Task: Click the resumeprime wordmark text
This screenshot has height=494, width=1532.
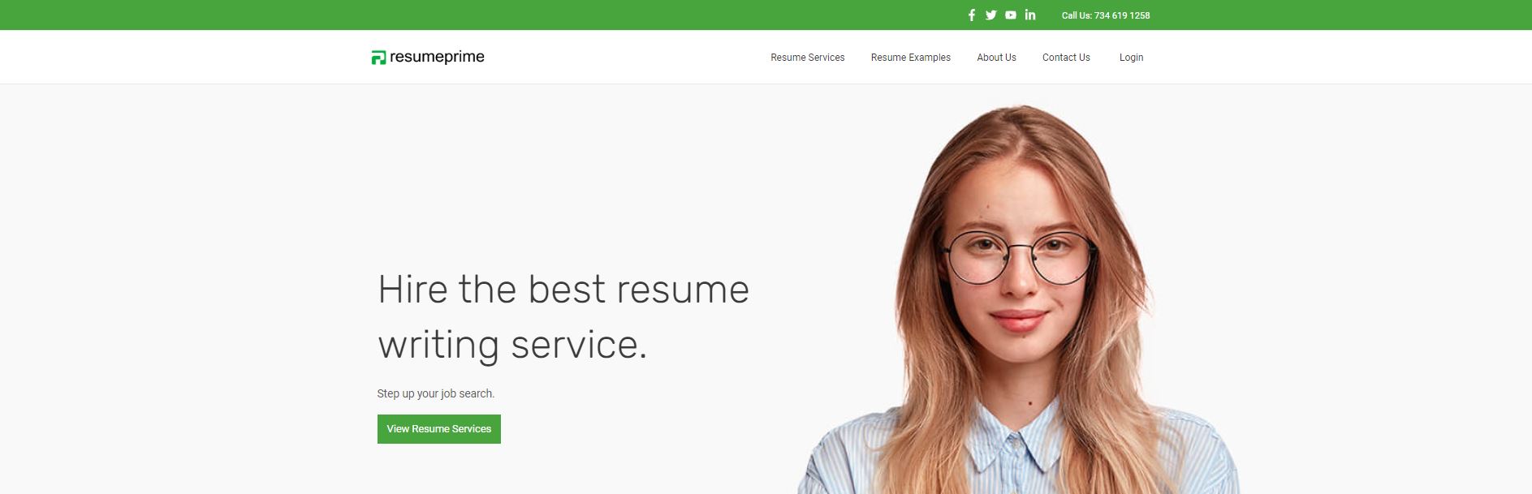Action: 437,57
